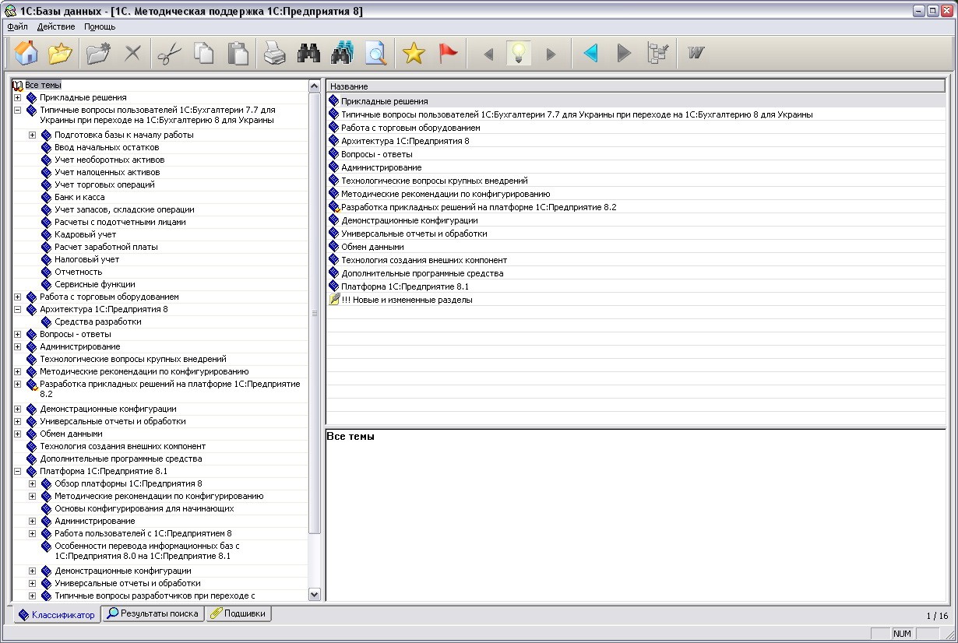Expand 'Прикладные решения' in the tree
The width and height of the screenshot is (958, 643).
pos(18,97)
